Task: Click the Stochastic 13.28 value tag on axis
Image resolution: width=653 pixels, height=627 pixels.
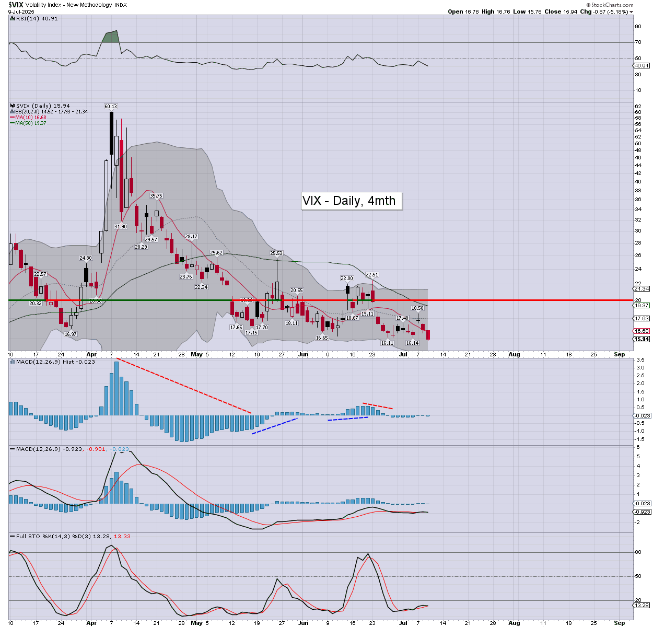Action: pos(641,605)
